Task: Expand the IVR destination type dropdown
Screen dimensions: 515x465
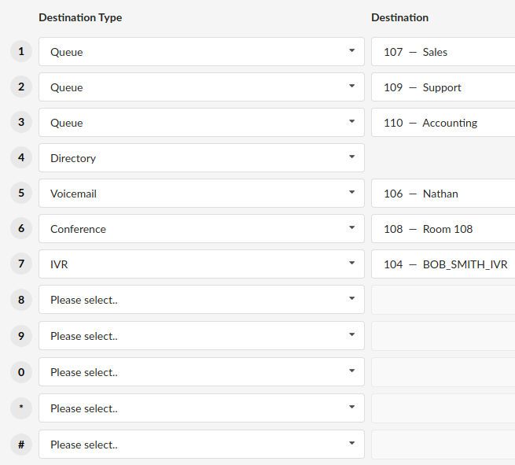Action: tap(201, 264)
